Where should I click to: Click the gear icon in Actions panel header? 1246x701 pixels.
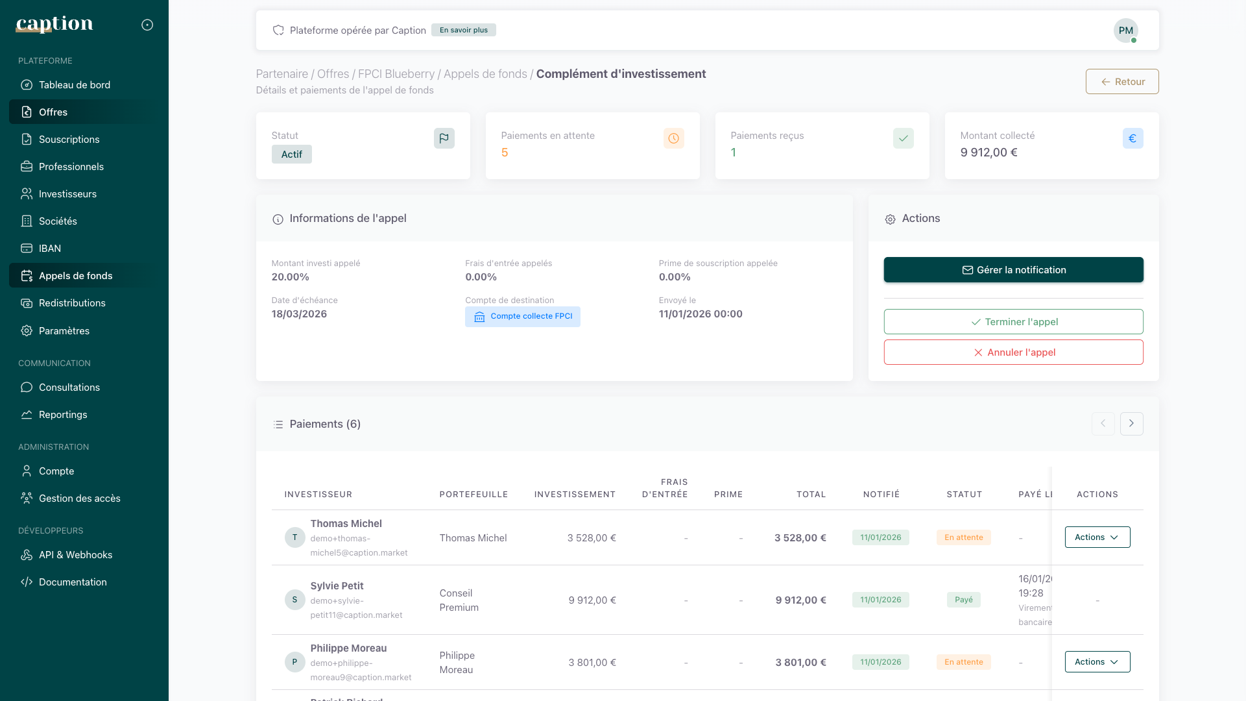[x=890, y=219]
